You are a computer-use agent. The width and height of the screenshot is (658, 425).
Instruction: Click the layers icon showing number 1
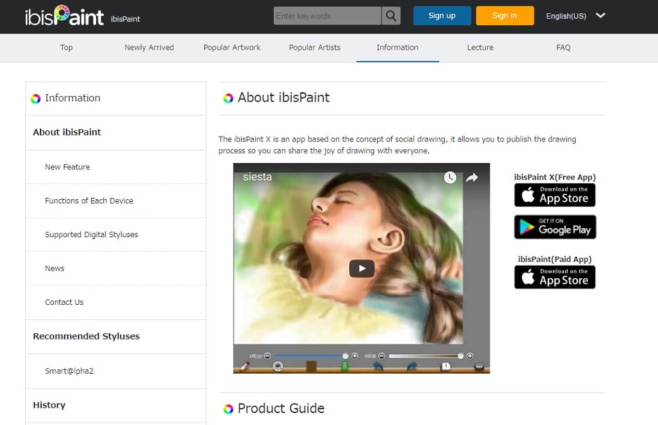point(445,366)
